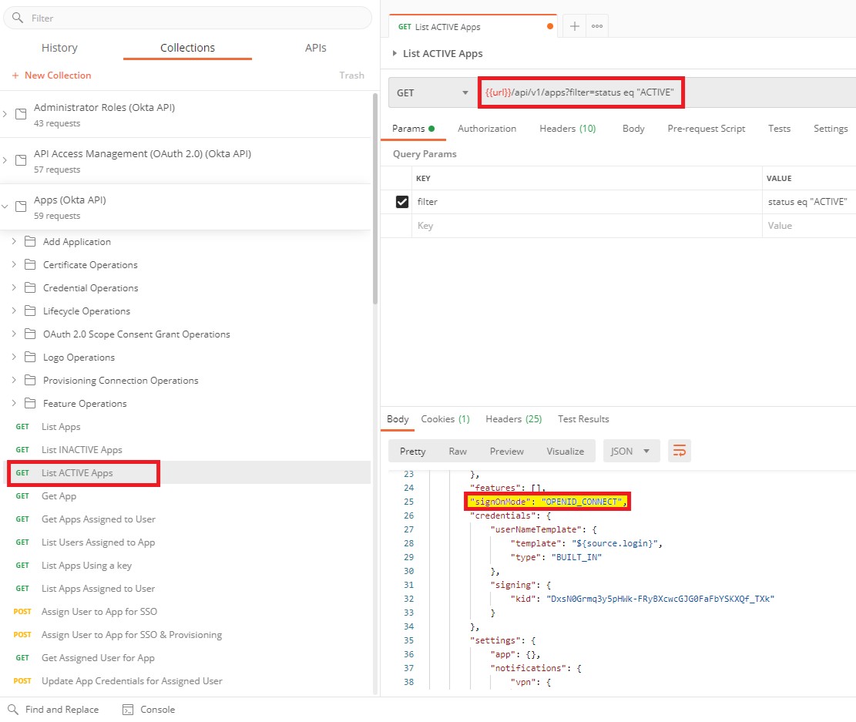Expand Provisioning Connection Operations folder chevron
This screenshot has height=722, width=856.
tap(14, 380)
